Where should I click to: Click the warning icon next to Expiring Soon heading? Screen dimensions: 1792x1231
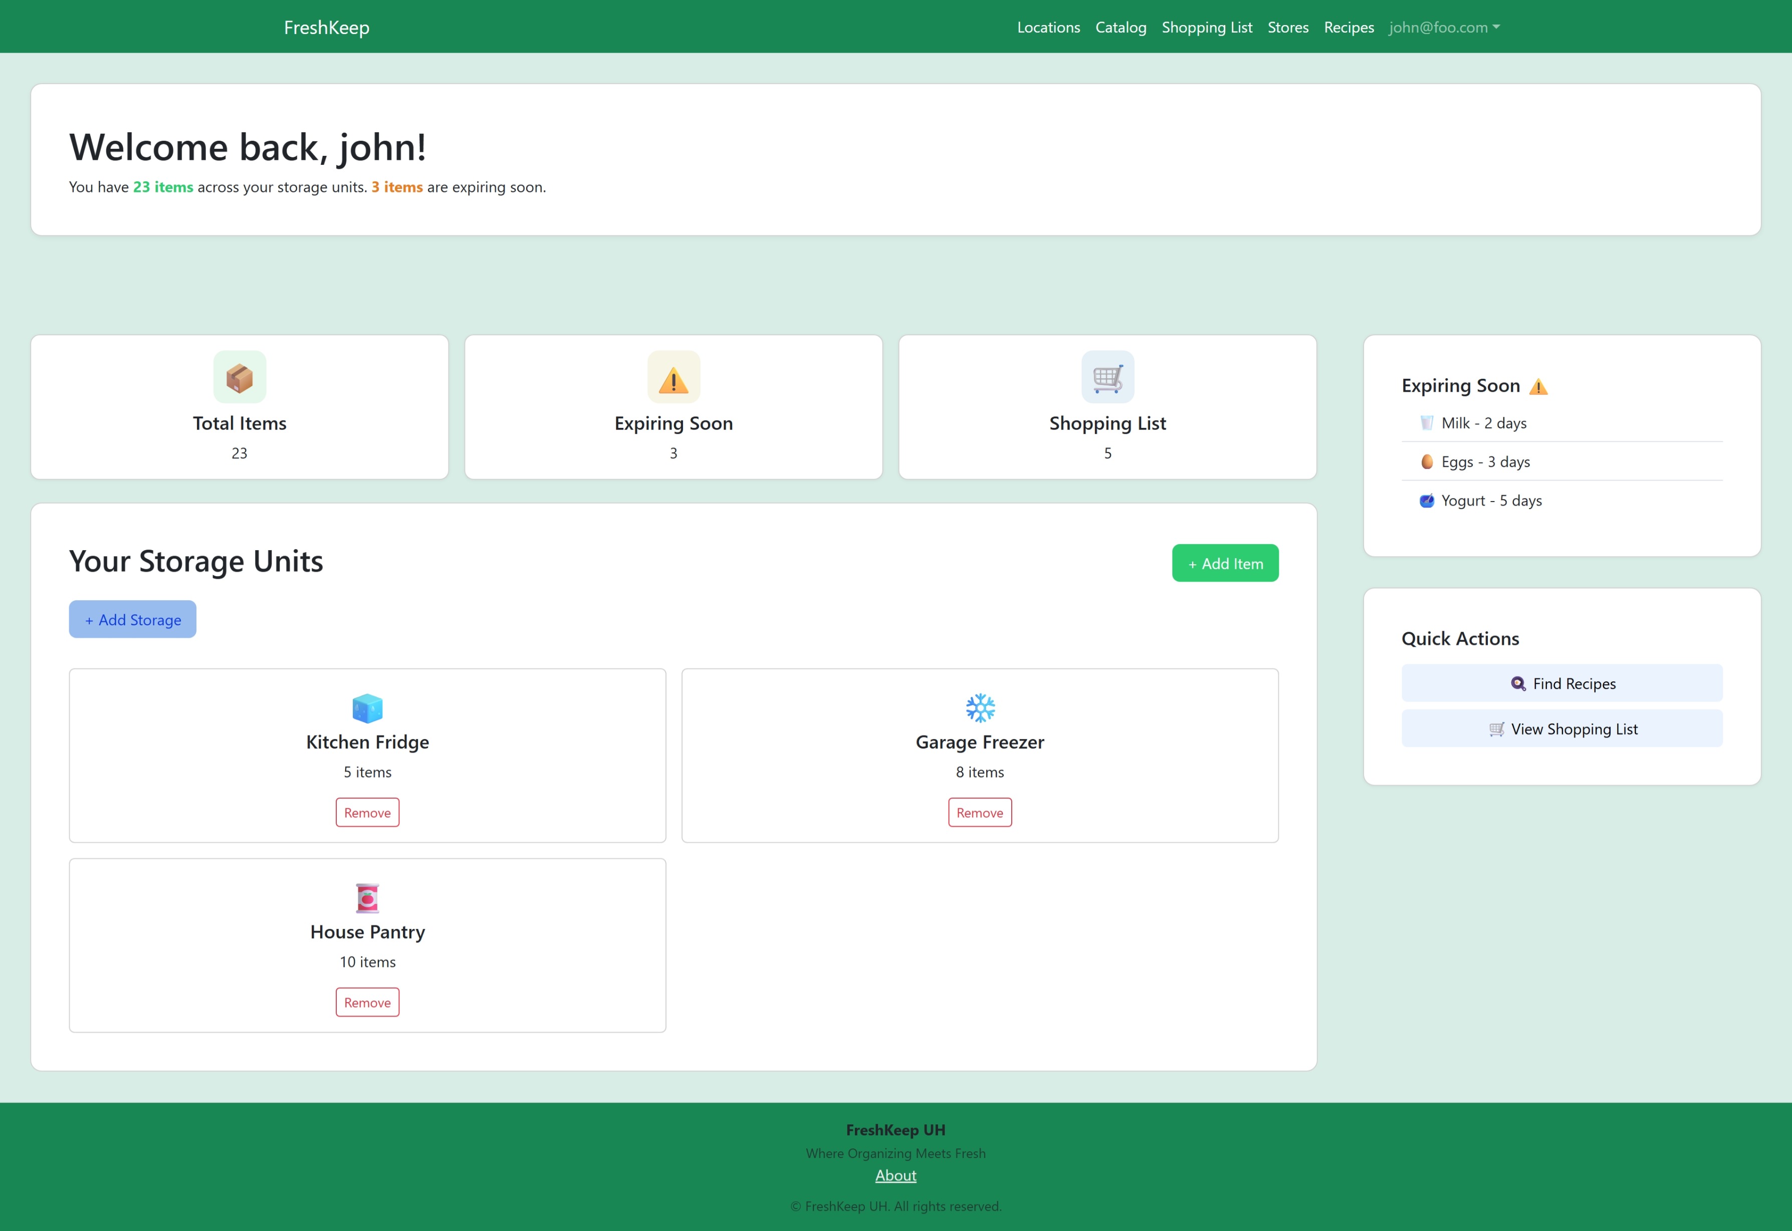[1540, 386]
